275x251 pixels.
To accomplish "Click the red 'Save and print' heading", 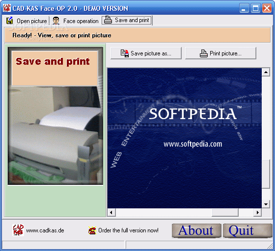I will pyautogui.click(x=53, y=61).
